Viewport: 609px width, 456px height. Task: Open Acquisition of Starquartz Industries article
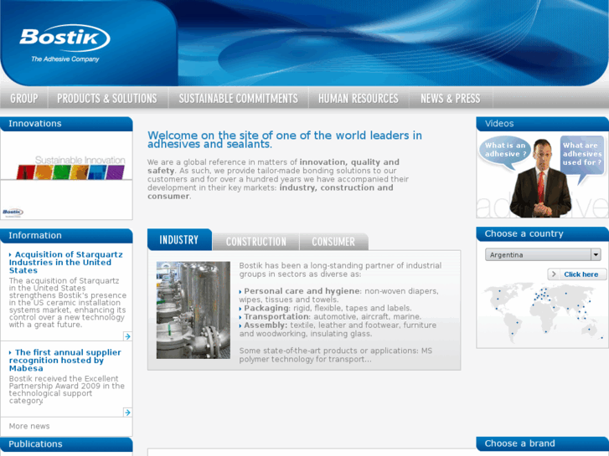coord(65,263)
